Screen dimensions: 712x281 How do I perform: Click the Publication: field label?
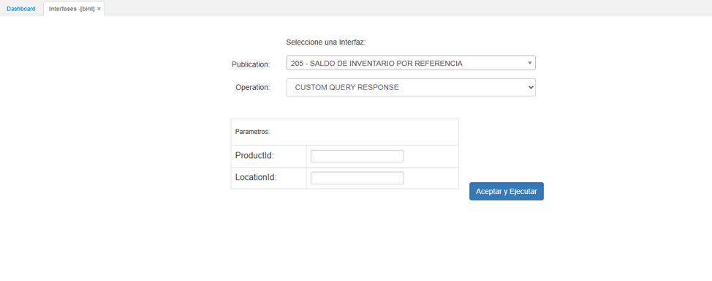click(x=251, y=64)
